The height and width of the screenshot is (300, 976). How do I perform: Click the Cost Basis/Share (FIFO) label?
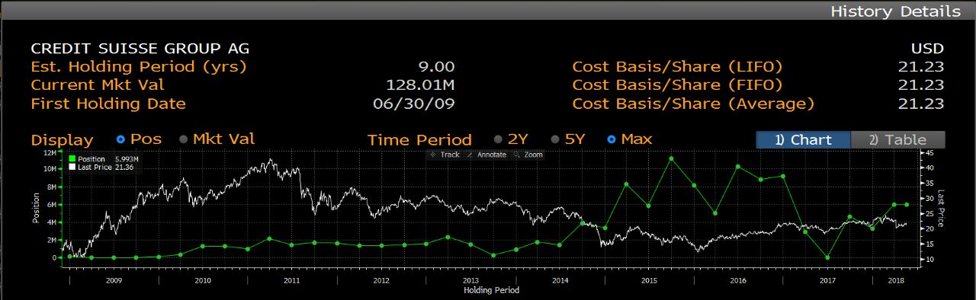[x=677, y=85]
